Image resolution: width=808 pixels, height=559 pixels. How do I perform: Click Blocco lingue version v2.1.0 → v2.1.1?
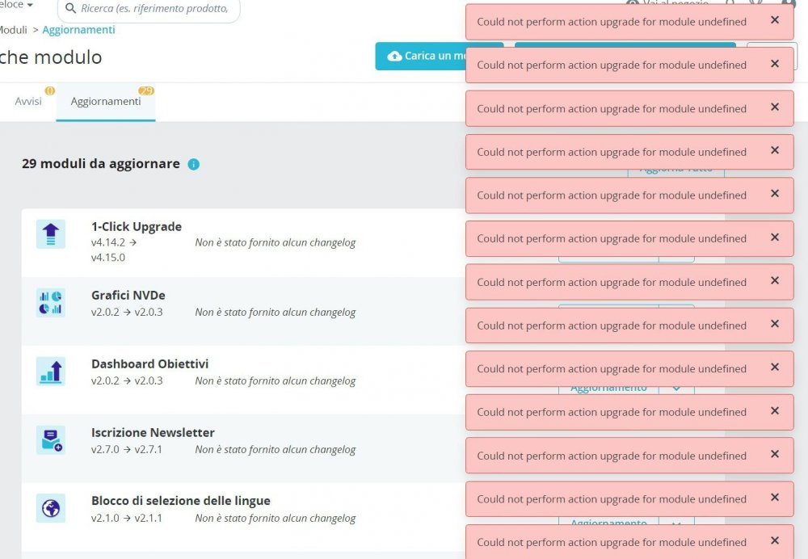[127, 518]
